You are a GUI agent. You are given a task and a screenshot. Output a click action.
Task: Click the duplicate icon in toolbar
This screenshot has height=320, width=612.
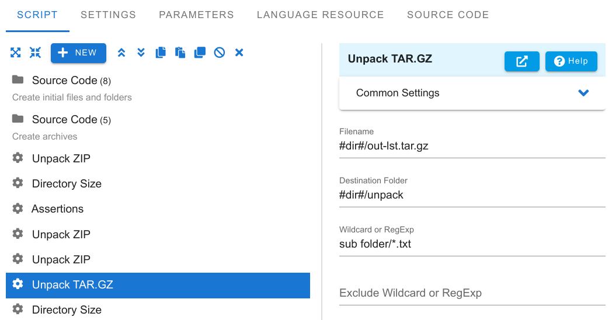coord(200,53)
